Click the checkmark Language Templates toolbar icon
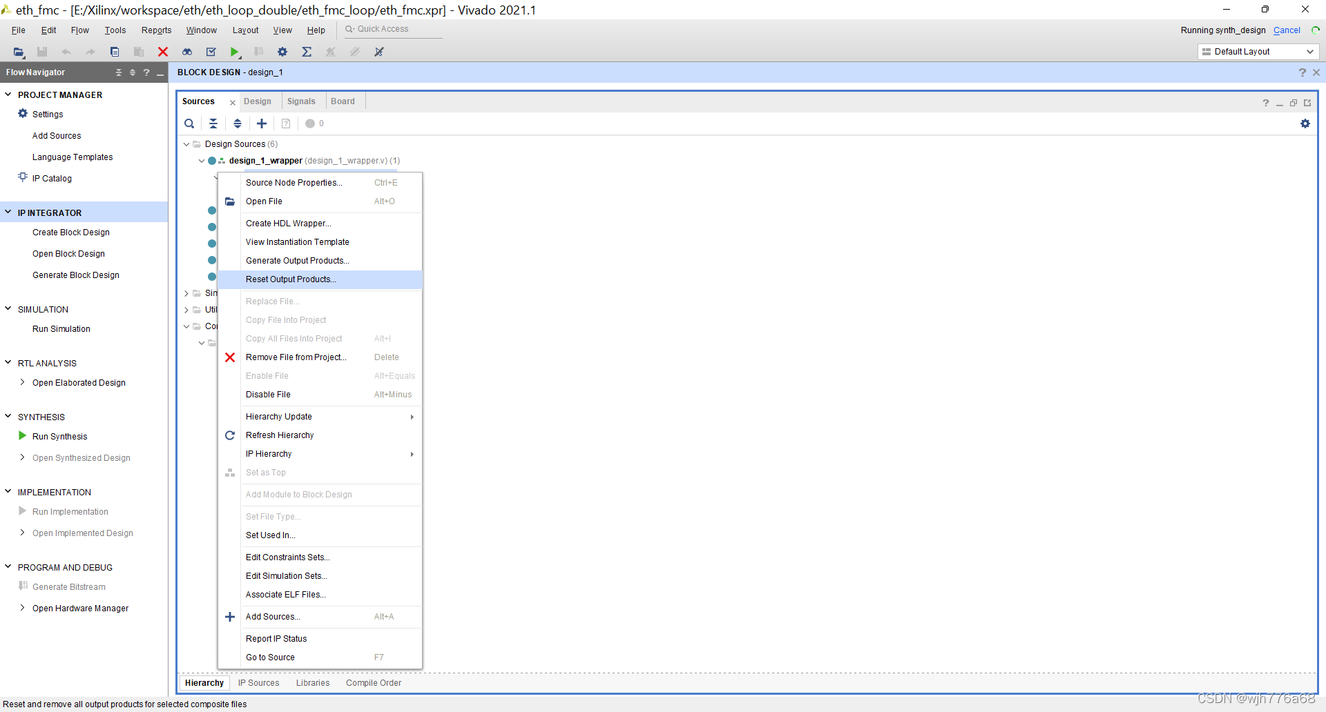The image size is (1326, 712). point(211,52)
